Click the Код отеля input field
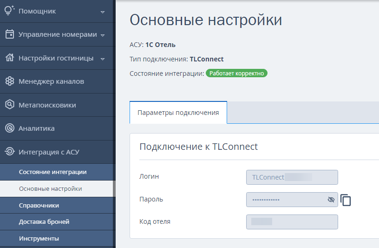Viewport: 379px width, 248px height. click(x=292, y=222)
